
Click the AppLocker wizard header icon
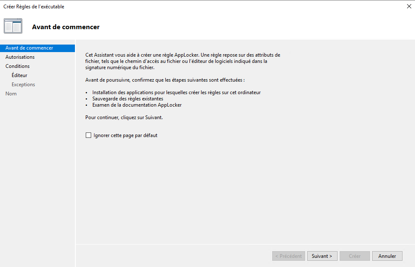point(12,26)
